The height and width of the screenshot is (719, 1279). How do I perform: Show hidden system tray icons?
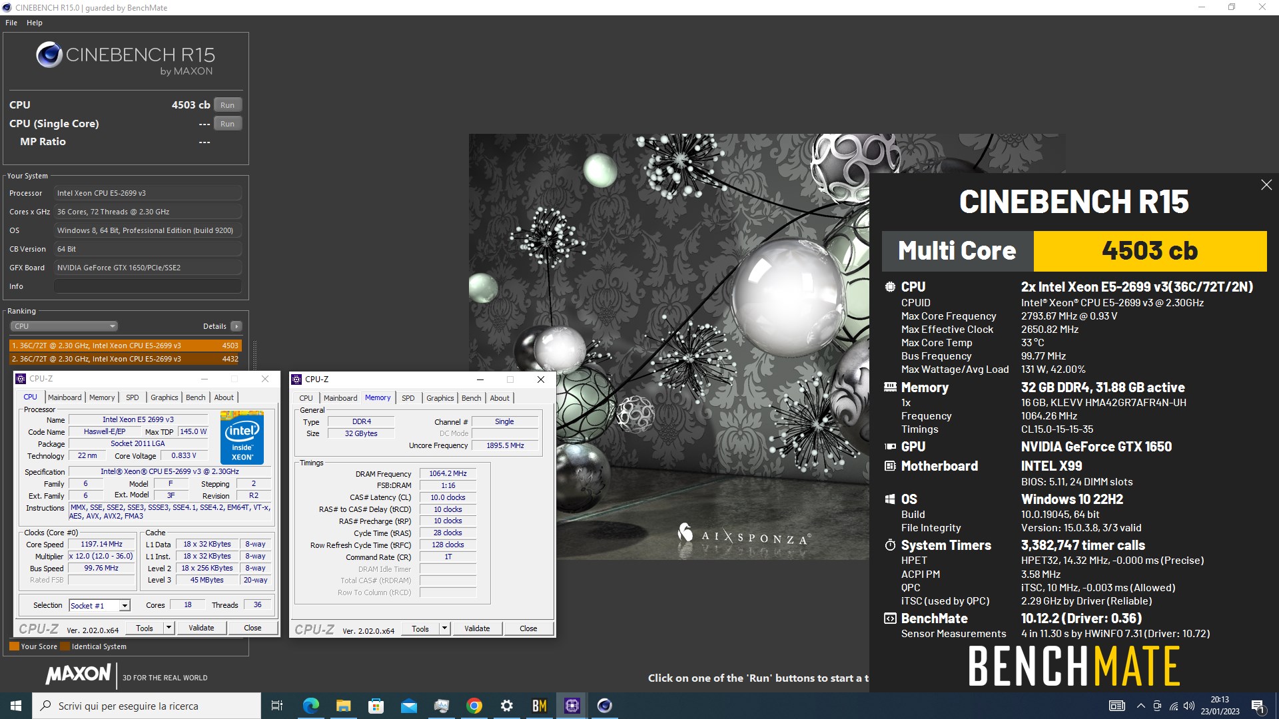(1140, 706)
